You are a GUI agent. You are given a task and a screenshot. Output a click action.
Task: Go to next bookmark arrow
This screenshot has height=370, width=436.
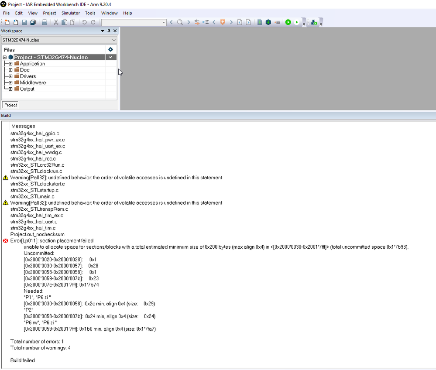coord(231,22)
